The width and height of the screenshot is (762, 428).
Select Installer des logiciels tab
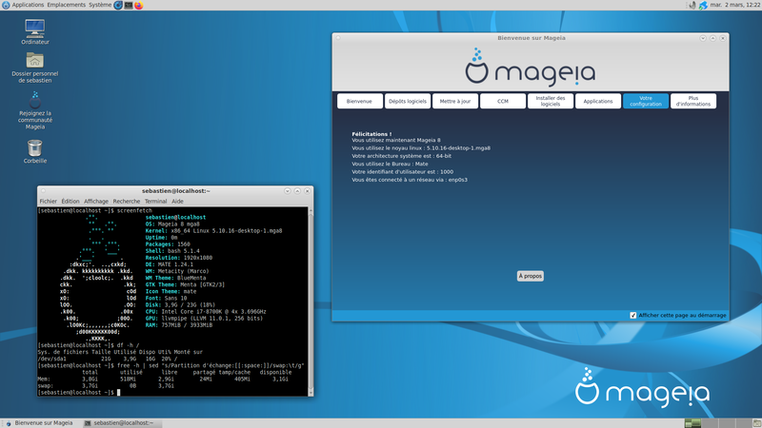coord(551,101)
